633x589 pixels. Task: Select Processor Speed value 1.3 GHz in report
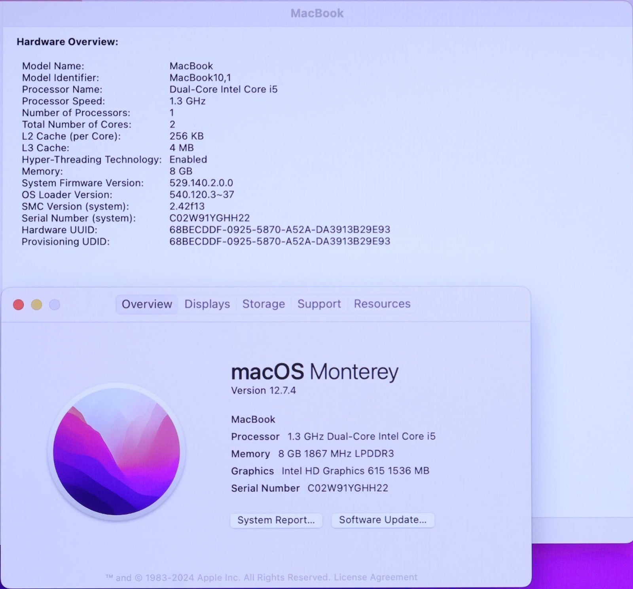pos(188,101)
